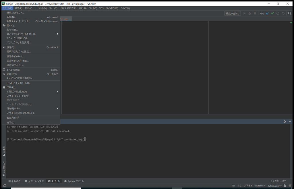
Task: Choose キャッシュの破棄 / 再起動... entry
Action: (31, 78)
